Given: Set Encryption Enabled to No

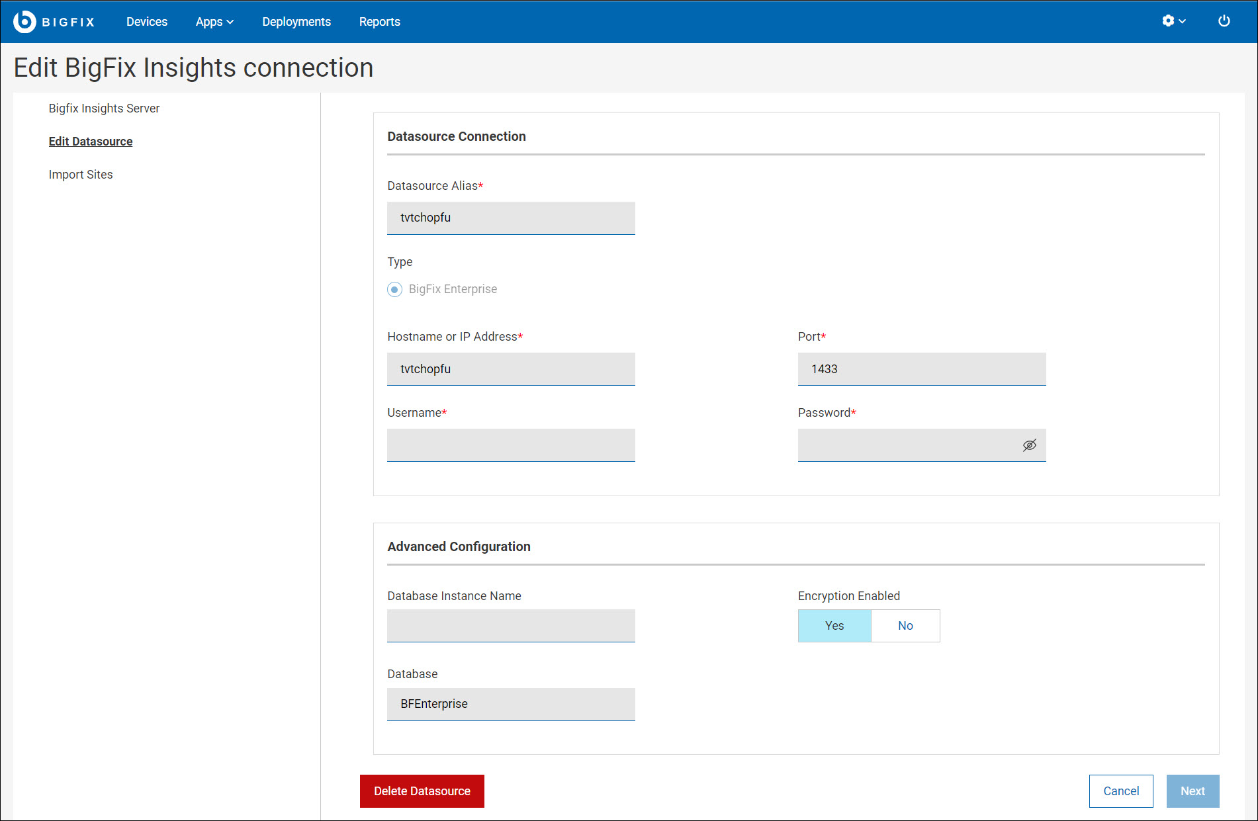Looking at the screenshot, I should 905,626.
